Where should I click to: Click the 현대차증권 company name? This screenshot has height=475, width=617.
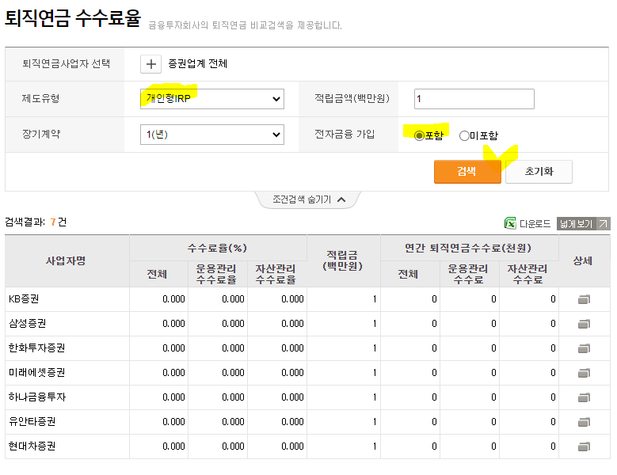32,446
